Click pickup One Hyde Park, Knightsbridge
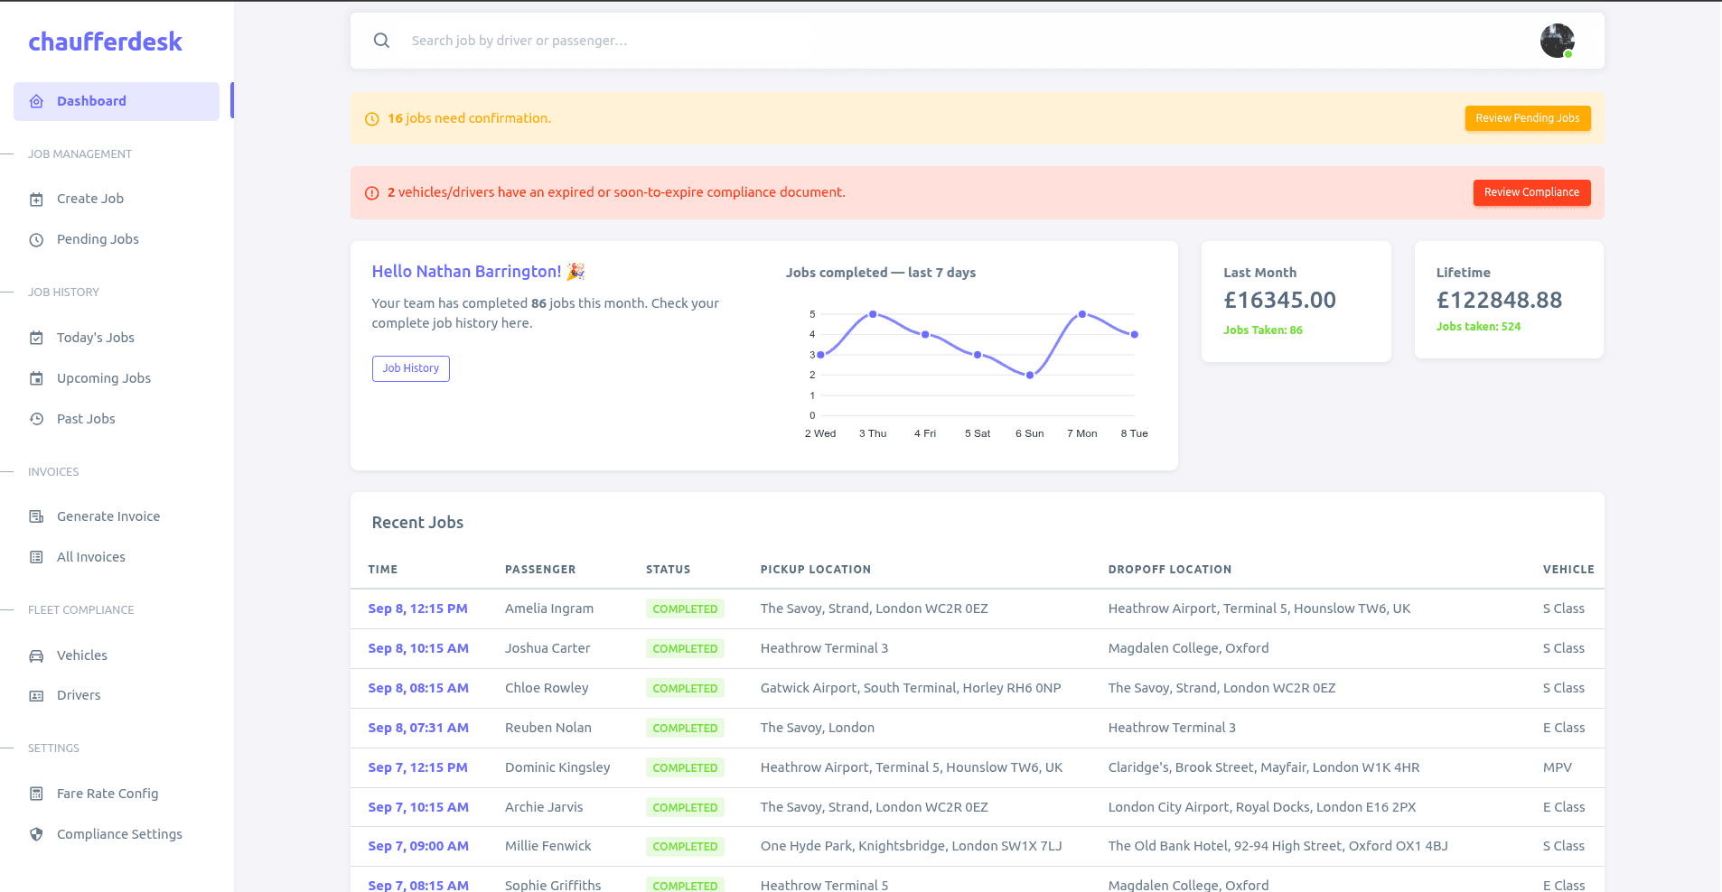The height and width of the screenshot is (892, 1722). tap(911, 846)
